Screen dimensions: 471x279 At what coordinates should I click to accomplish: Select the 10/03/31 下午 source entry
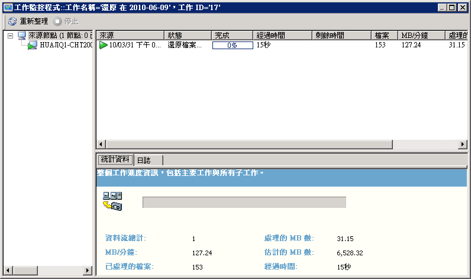135,45
